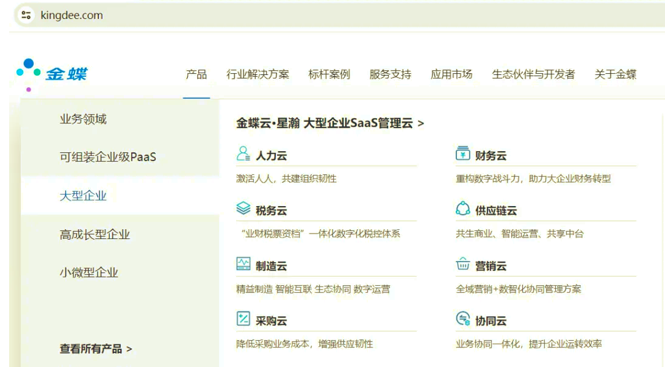The image size is (665, 367).
Task: Click the 人力云 person icon
Action: (243, 154)
